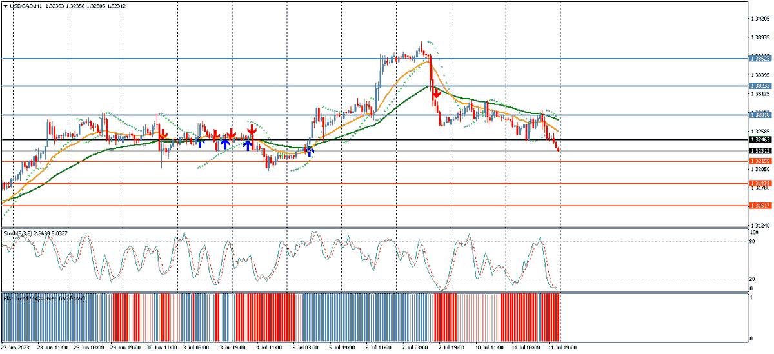
Task: Select the blue 1.33623 price level tag
Action: [760, 59]
